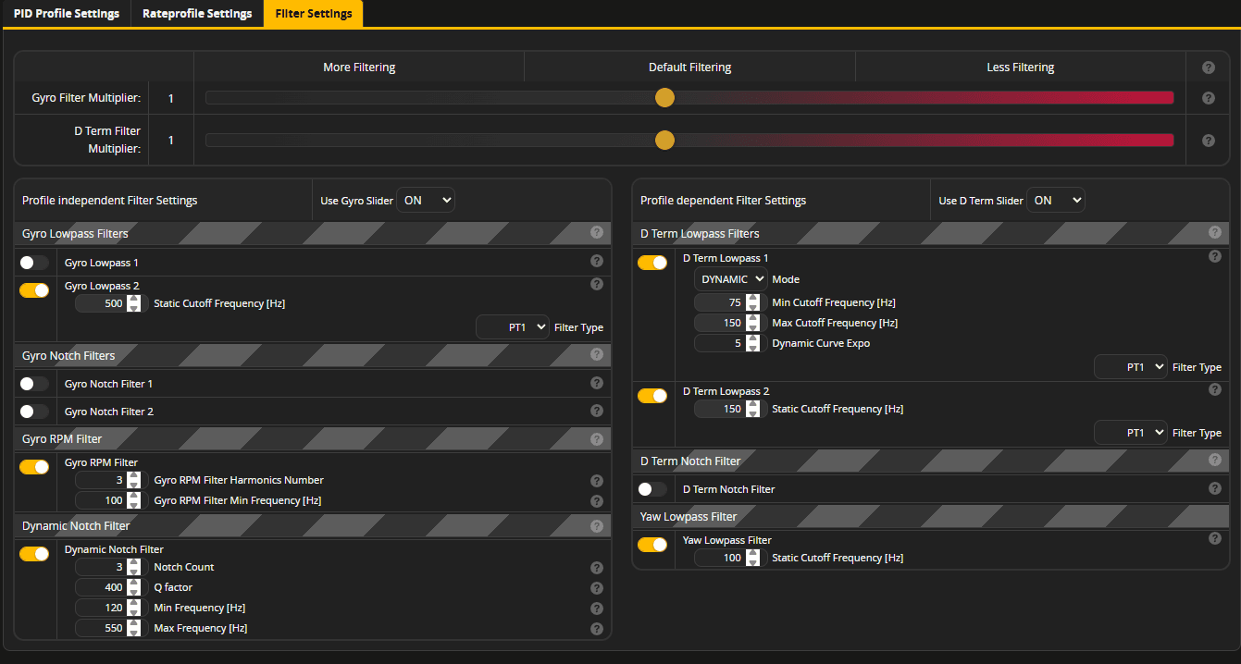Viewport: 1241px width, 664px height.
Task: Open help icon for Gyro Filter Multiplier
Action: pyautogui.click(x=1208, y=98)
